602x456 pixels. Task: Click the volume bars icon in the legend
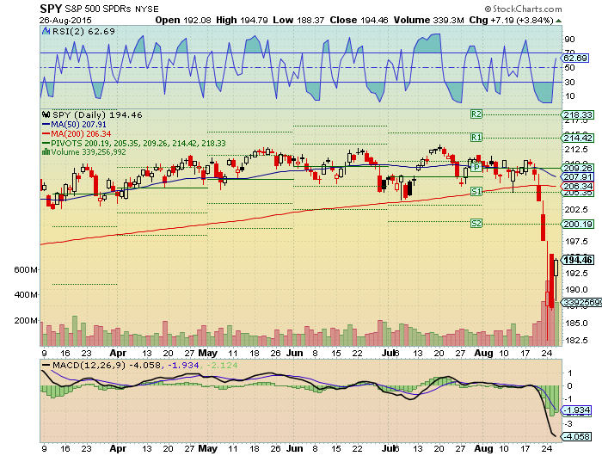pyautogui.click(x=46, y=151)
